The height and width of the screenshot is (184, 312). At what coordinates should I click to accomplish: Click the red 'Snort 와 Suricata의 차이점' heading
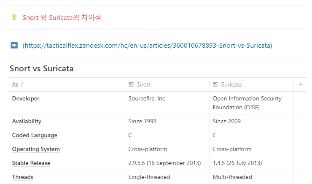coord(62,18)
